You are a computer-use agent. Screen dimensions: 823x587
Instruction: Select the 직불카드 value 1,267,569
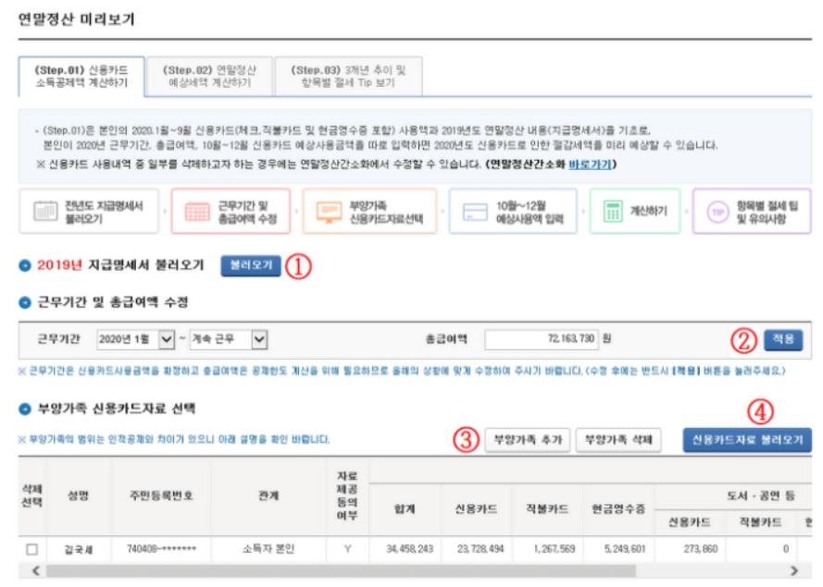[555, 549]
